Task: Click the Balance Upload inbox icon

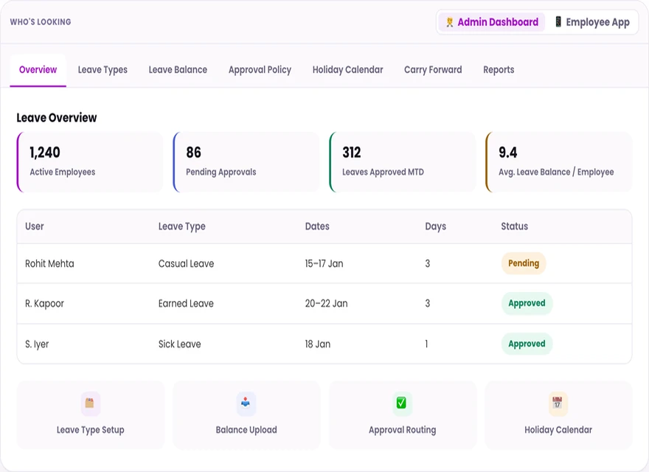Action: click(246, 403)
